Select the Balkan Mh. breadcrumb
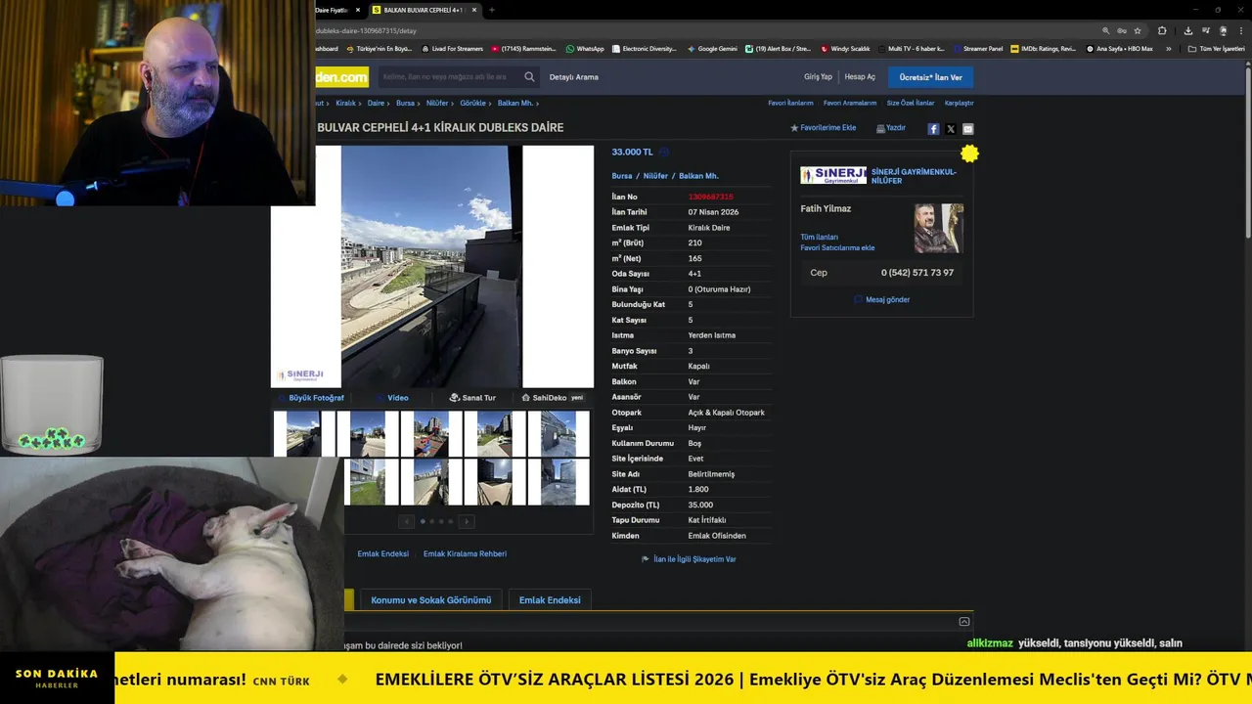This screenshot has width=1252, height=704. [x=514, y=103]
